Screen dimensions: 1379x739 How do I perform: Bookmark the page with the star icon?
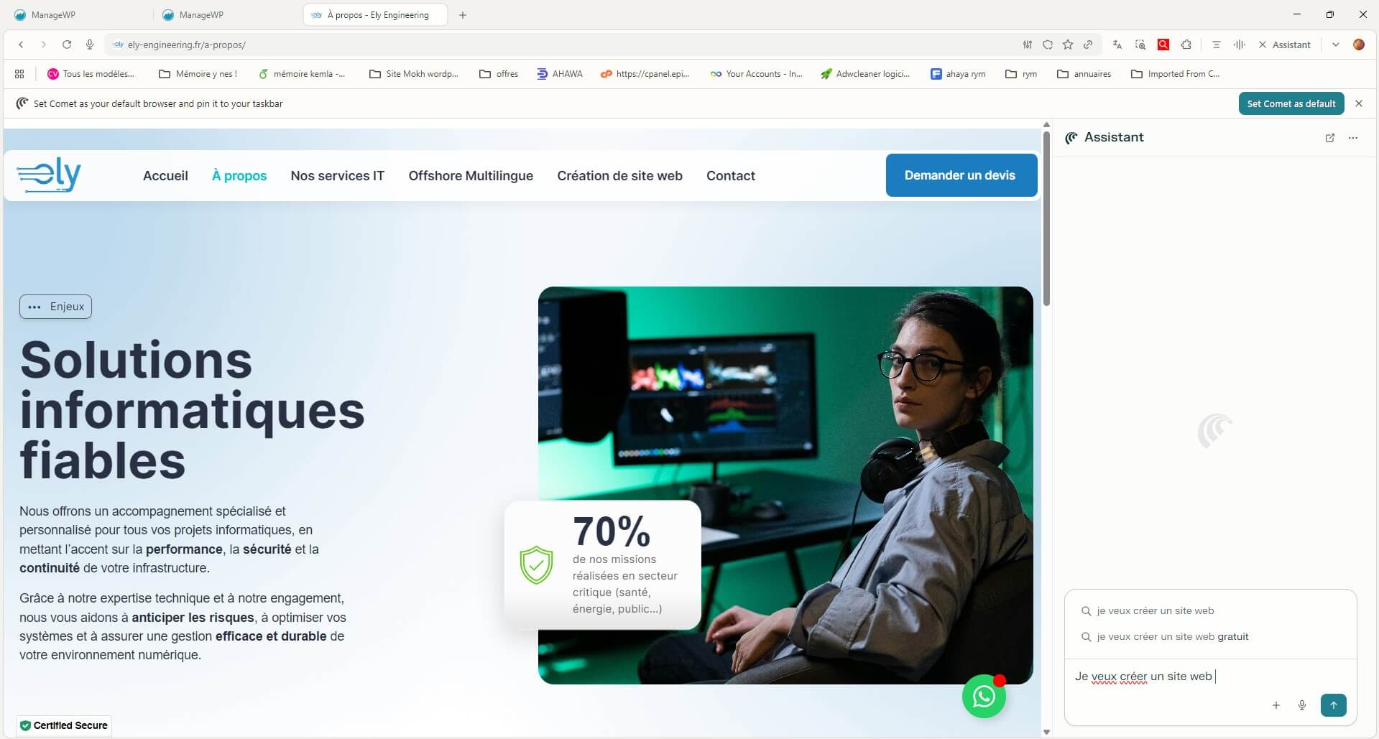click(1067, 45)
